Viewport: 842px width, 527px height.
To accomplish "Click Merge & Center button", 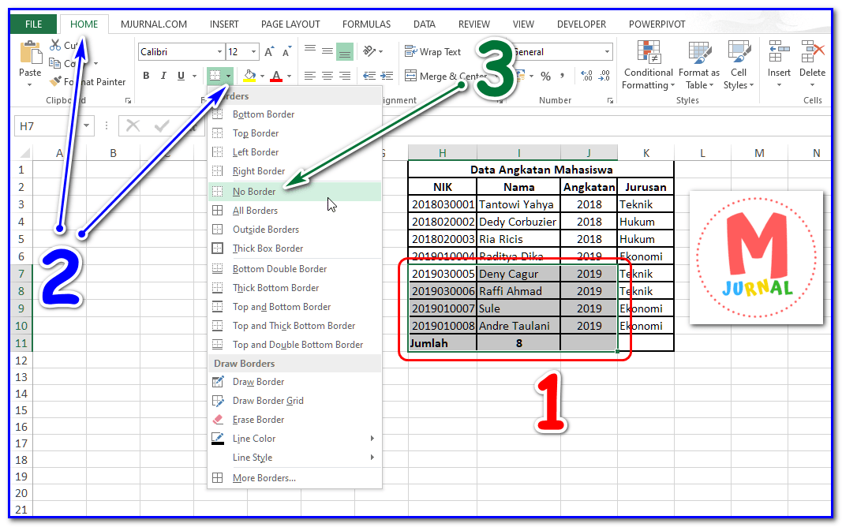I will (x=445, y=77).
